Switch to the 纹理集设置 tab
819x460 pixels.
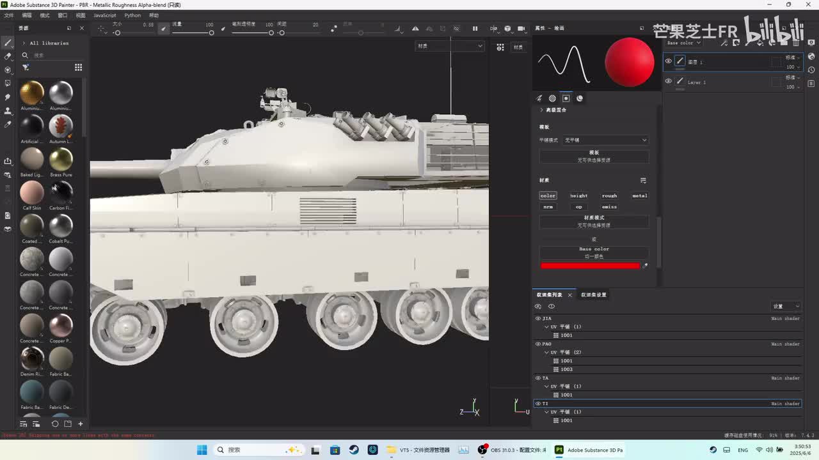pos(593,295)
